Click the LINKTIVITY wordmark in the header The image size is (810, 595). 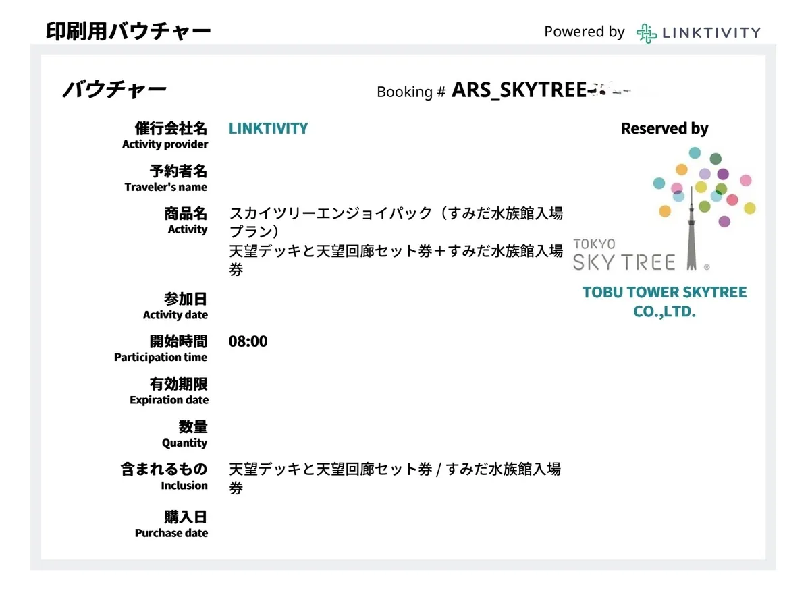(x=711, y=32)
